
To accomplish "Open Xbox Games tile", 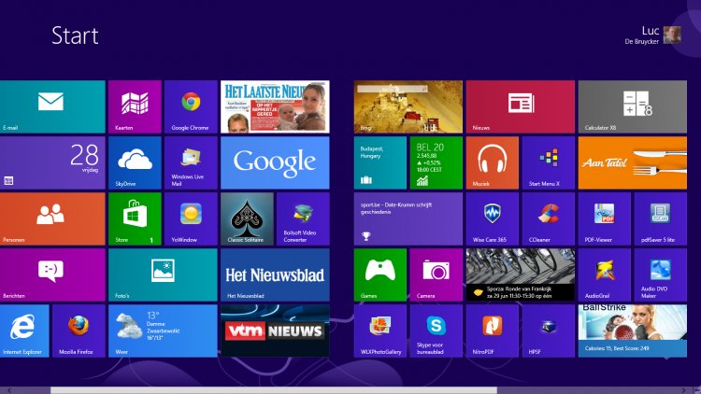I will click(x=379, y=274).
